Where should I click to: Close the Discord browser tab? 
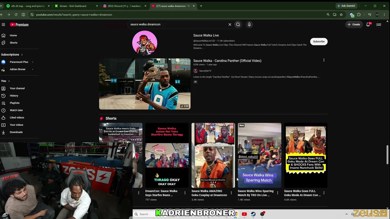(145, 6)
